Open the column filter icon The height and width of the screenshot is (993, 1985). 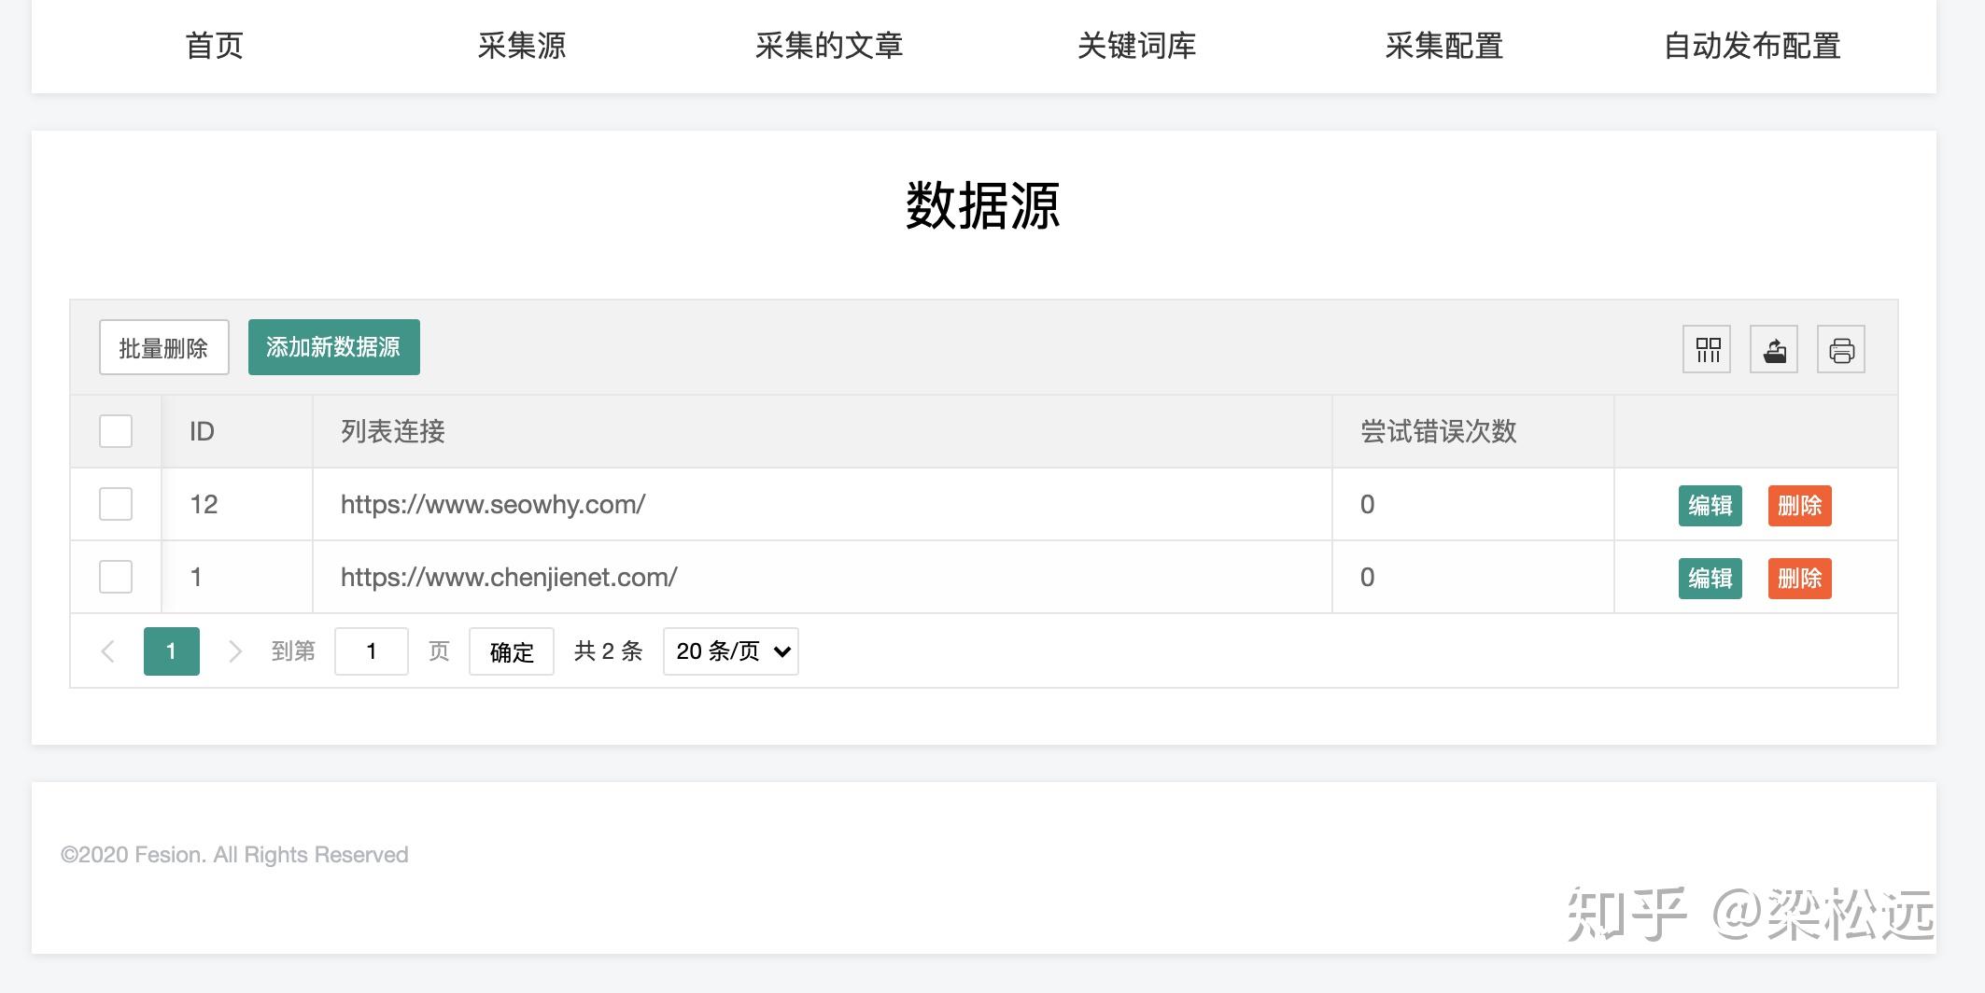point(1707,349)
